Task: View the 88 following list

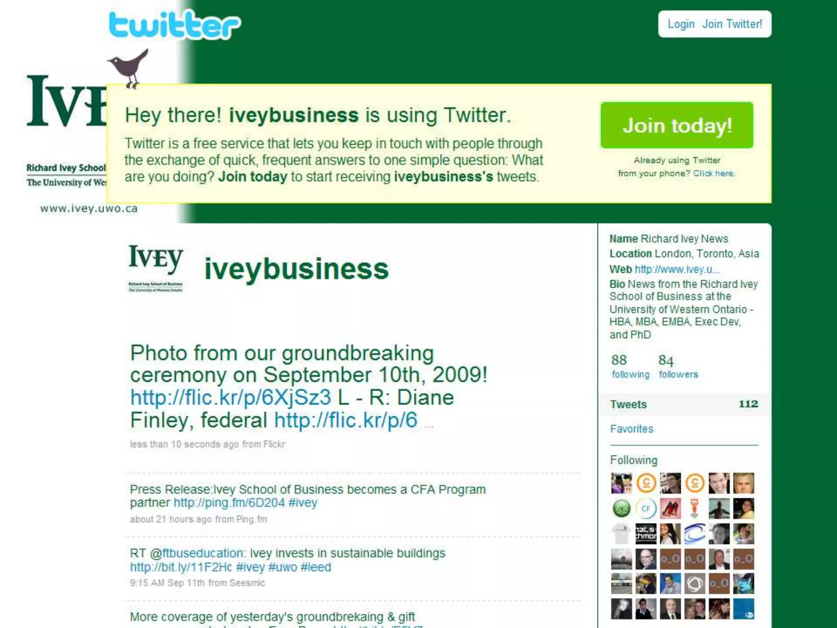Action: point(630,366)
